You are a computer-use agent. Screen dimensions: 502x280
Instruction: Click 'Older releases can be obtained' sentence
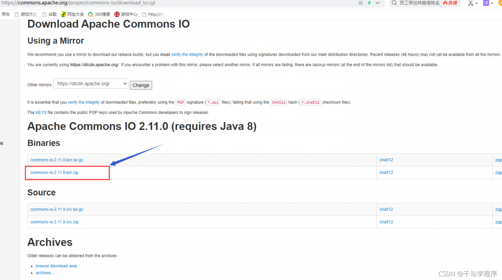(73, 256)
